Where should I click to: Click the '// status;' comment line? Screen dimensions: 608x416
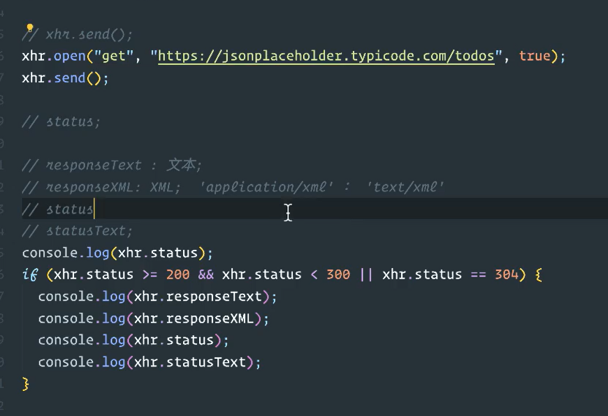coord(61,122)
